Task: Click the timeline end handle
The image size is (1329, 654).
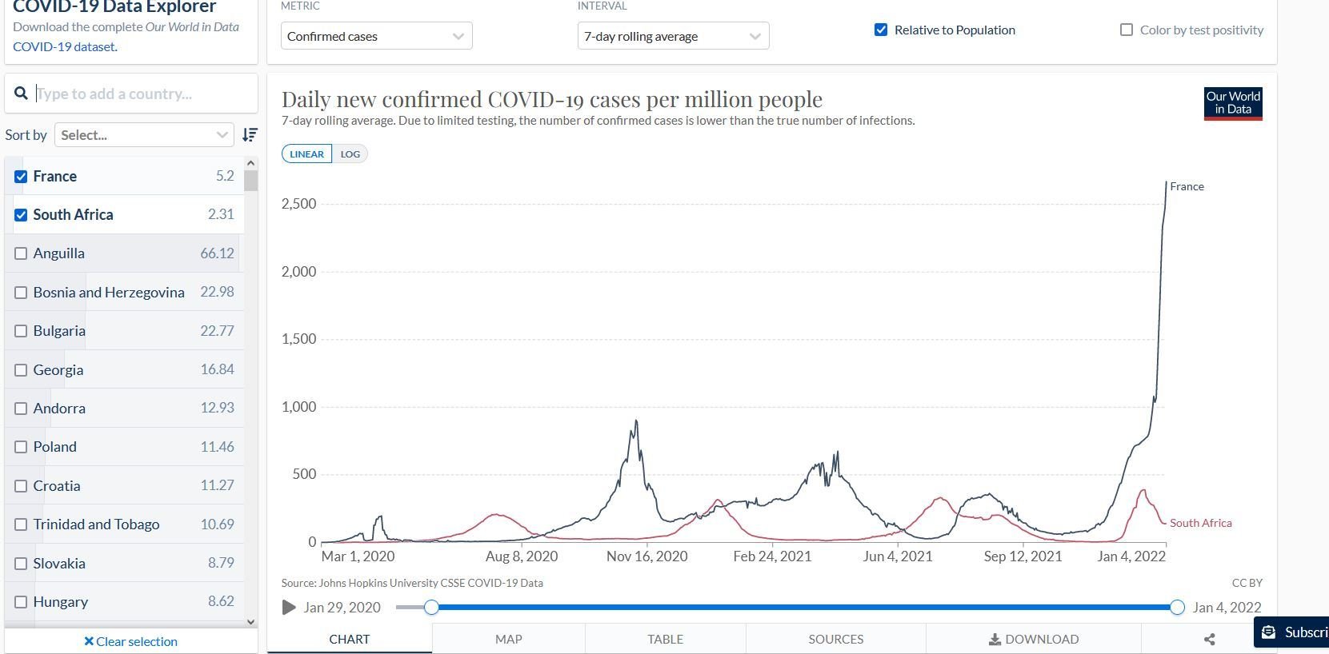Action: [1177, 608]
